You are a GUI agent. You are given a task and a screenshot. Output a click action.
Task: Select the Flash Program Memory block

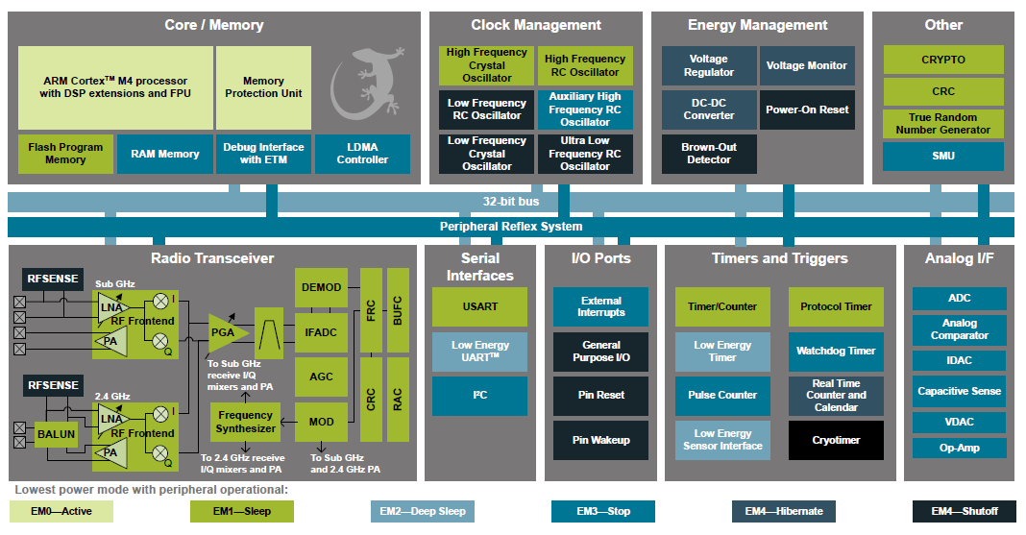65,154
